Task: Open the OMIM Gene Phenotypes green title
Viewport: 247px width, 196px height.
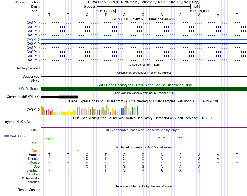Action: pyautogui.click(x=144, y=85)
